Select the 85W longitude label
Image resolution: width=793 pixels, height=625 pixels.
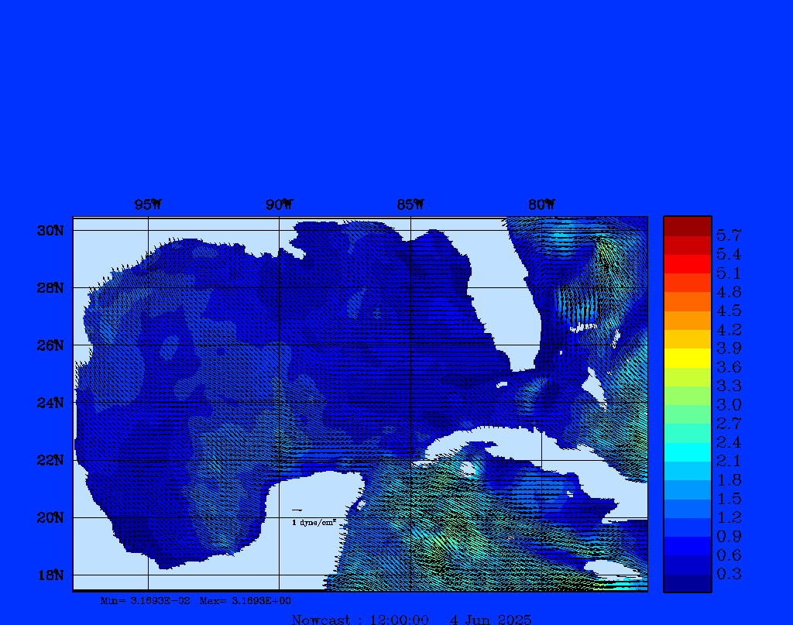[x=410, y=204]
